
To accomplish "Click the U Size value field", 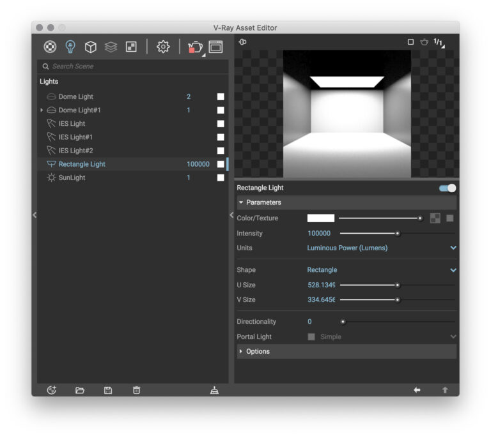I will click(x=321, y=285).
